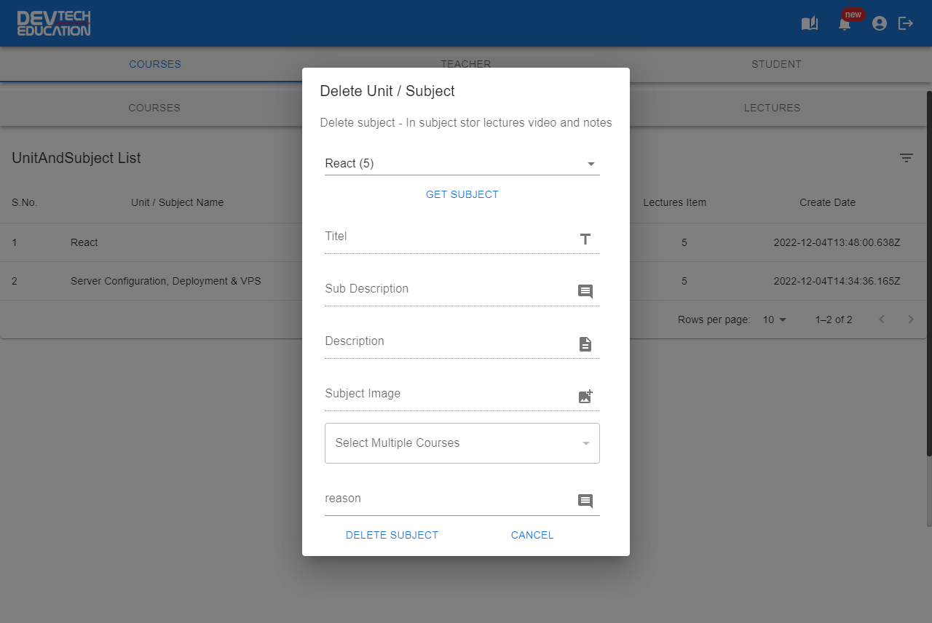932x623 pixels.
Task: Click the add-image icon in Subject Image field
Action: click(x=585, y=396)
